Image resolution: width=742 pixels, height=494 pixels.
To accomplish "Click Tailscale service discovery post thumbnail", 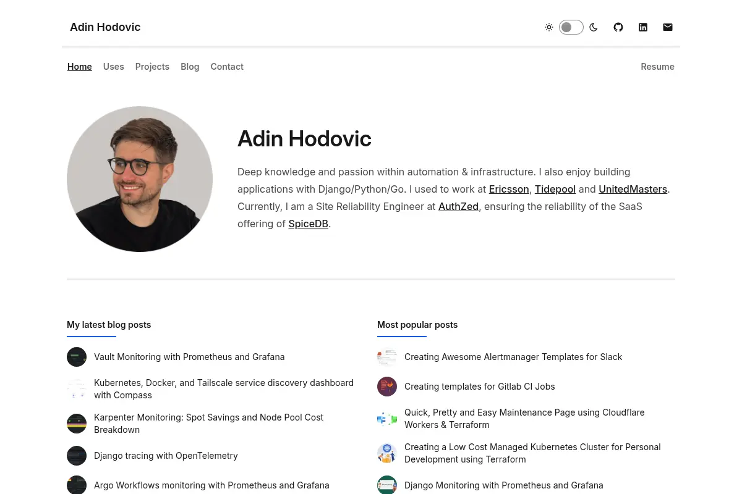I will pos(77,389).
